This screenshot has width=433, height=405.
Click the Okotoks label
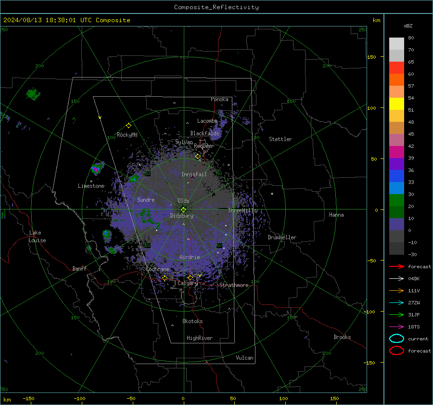click(192, 321)
